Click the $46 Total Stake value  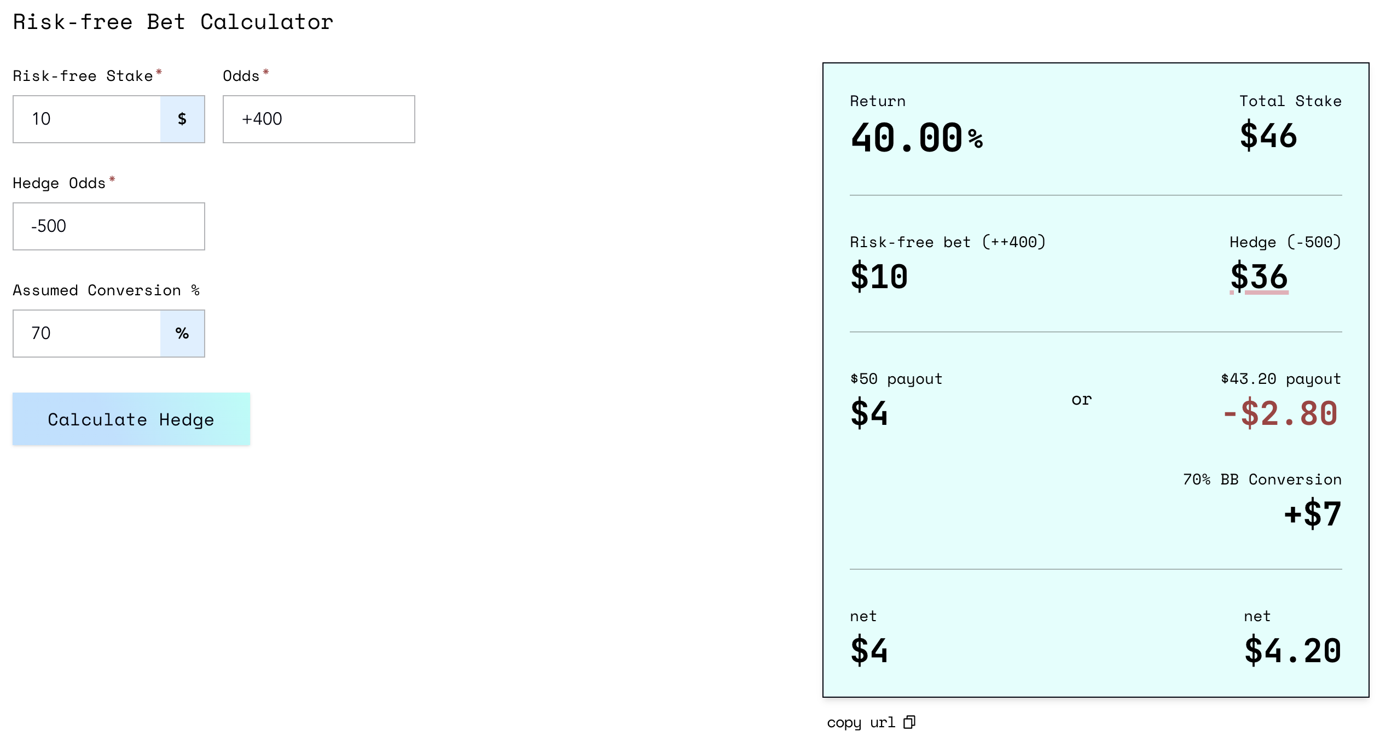click(1268, 136)
